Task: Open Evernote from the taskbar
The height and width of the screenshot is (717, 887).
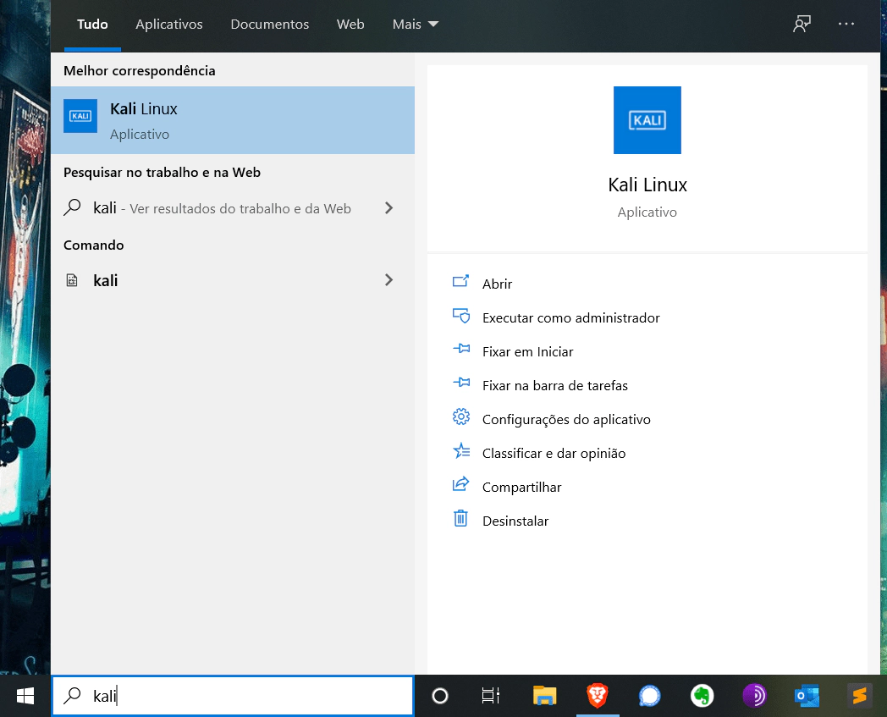Action: tap(701, 696)
